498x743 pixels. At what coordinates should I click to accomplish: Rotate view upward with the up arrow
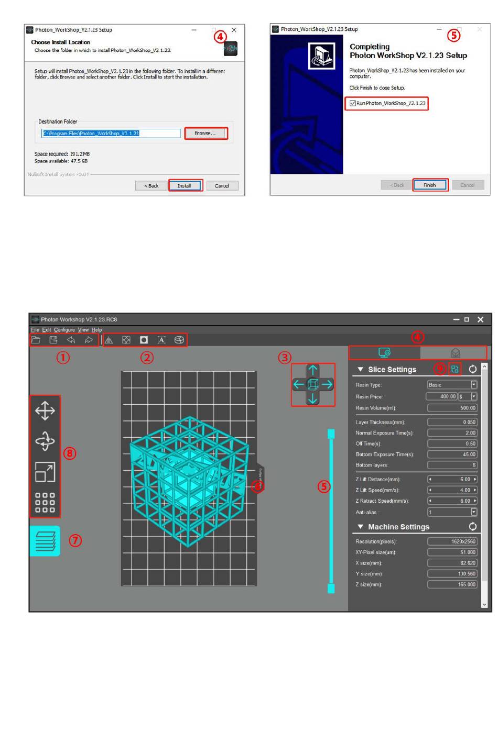pyautogui.click(x=313, y=370)
